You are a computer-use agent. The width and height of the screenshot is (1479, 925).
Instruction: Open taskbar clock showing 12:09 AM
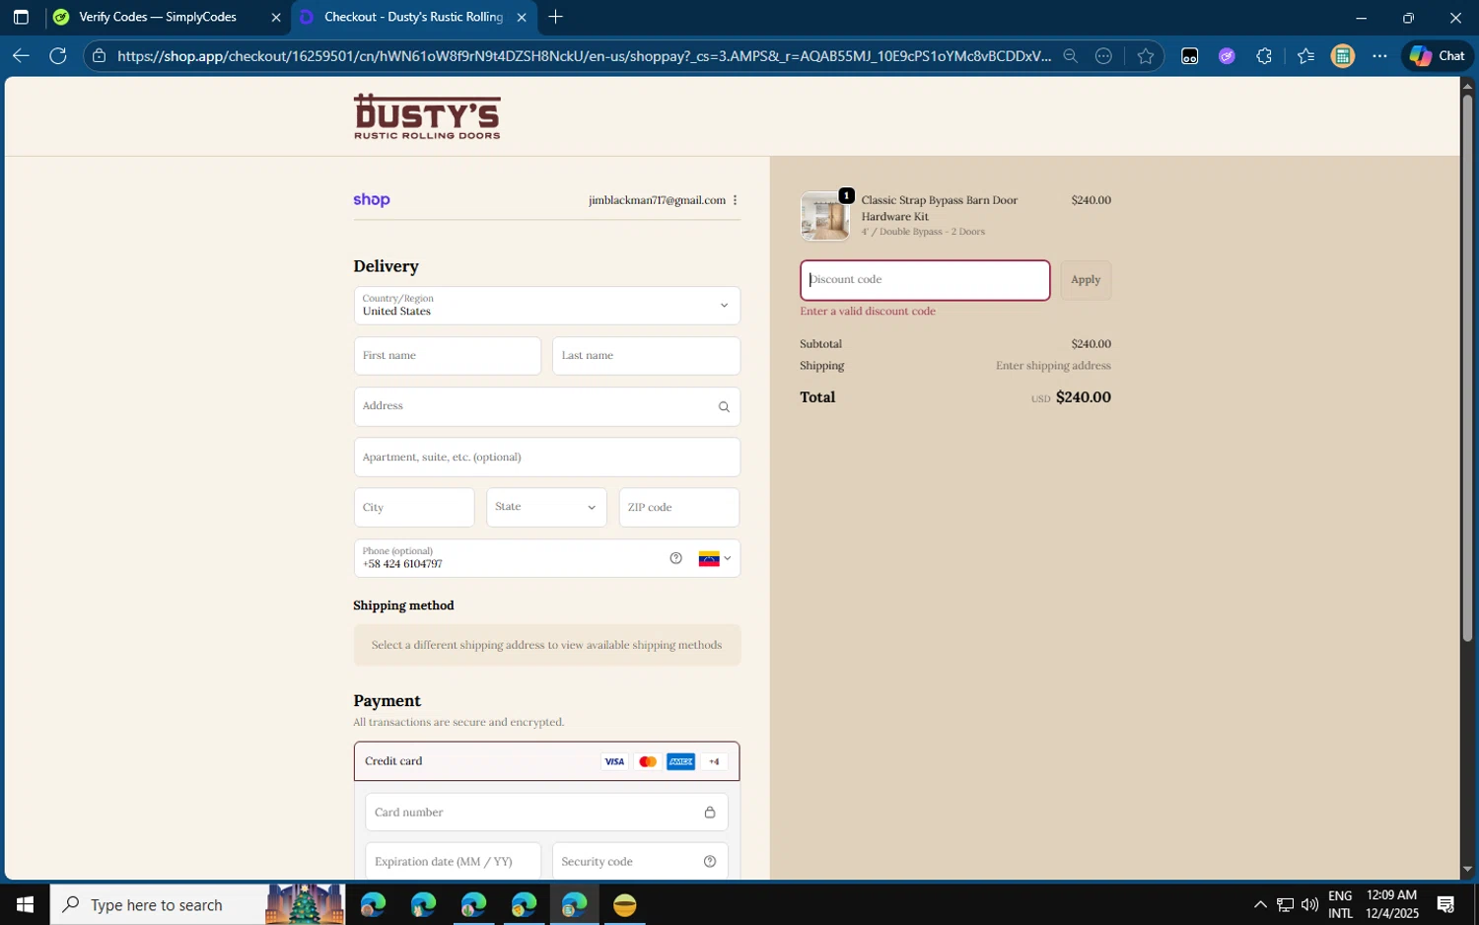pyautogui.click(x=1392, y=904)
